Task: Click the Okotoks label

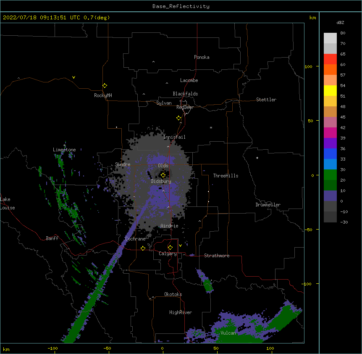Action: [x=173, y=294]
